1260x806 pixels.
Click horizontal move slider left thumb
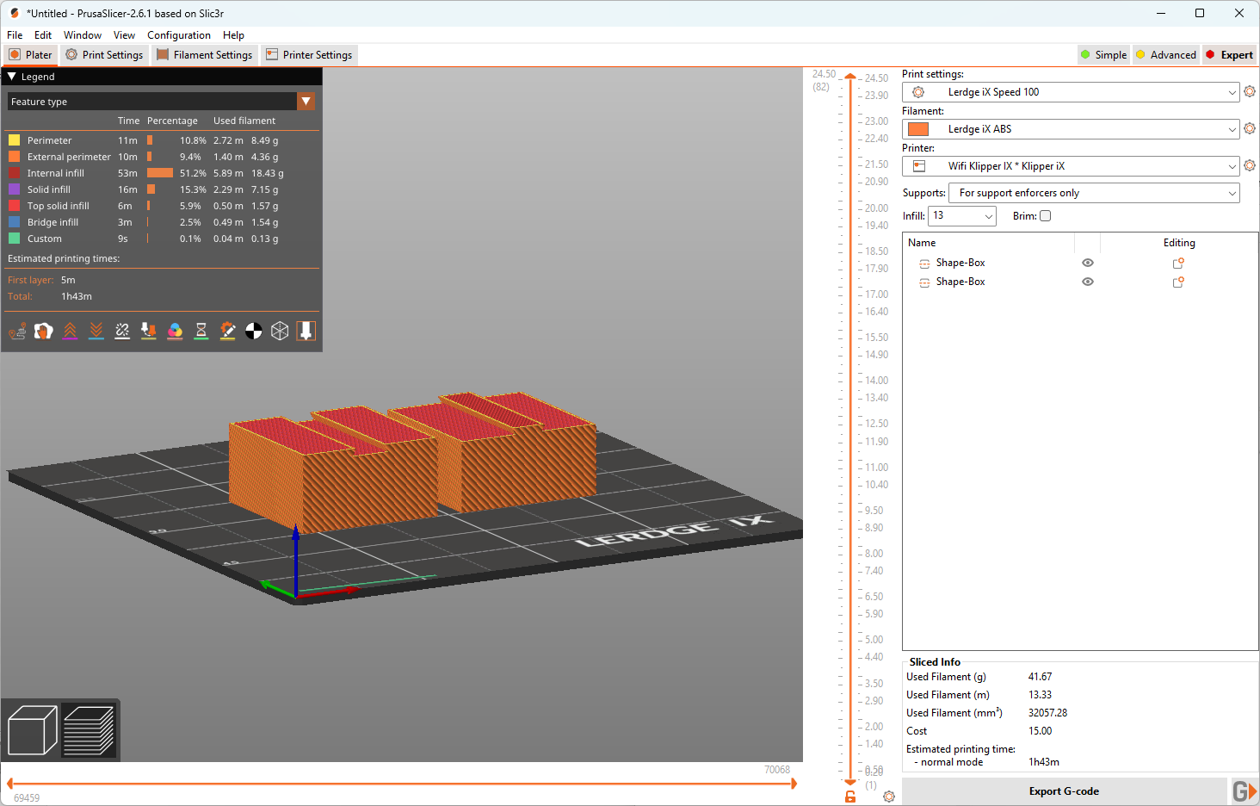[9, 784]
